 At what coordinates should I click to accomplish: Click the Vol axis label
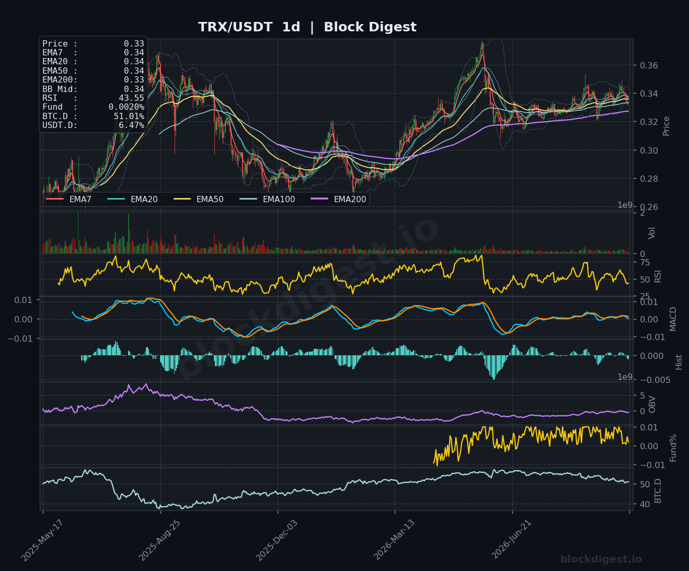coord(651,233)
